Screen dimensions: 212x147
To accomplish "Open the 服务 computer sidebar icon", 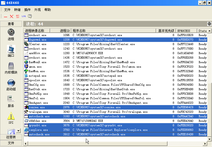I will coord(11,99).
